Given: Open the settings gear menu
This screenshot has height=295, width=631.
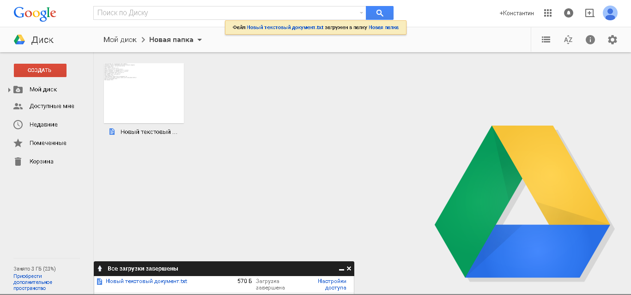Looking at the screenshot, I should 612,40.
